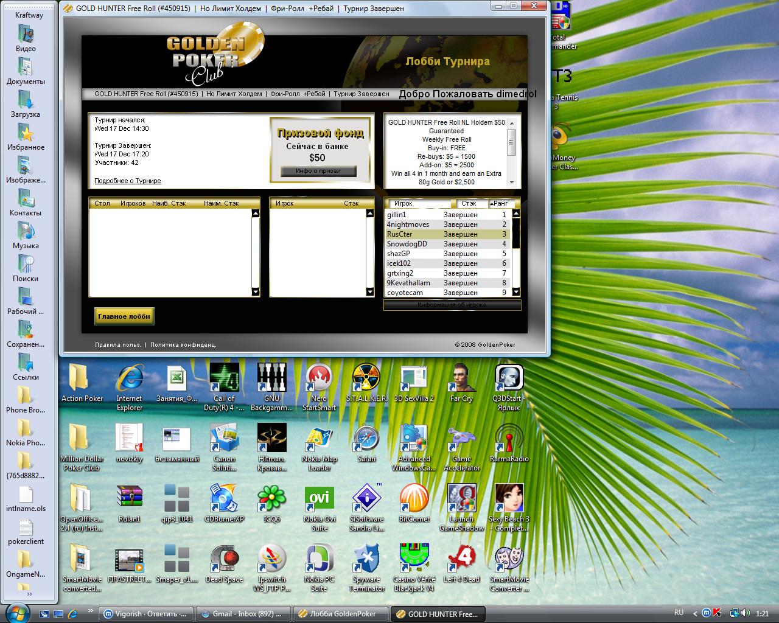Open the Far Cry desktop shortcut
779x623 pixels.
(461, 379)
